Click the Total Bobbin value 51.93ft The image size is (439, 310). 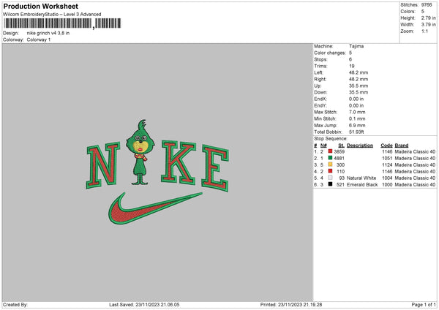(356, 132)
